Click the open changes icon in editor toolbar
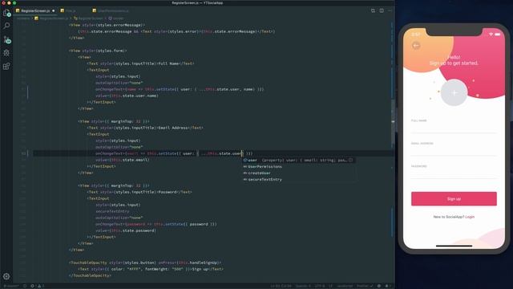This screenshot has height=289, width=513. pos(373,10)
